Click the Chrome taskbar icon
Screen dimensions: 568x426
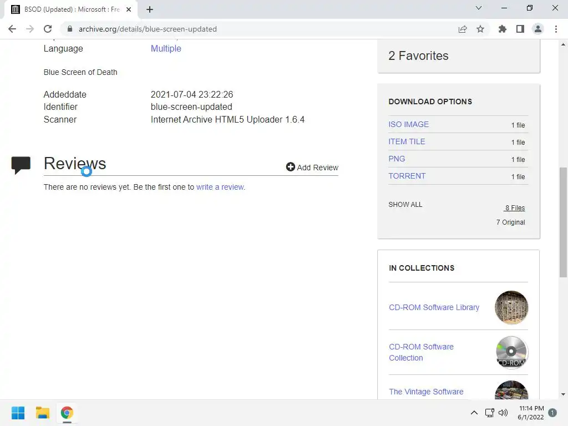click(67, 413)
